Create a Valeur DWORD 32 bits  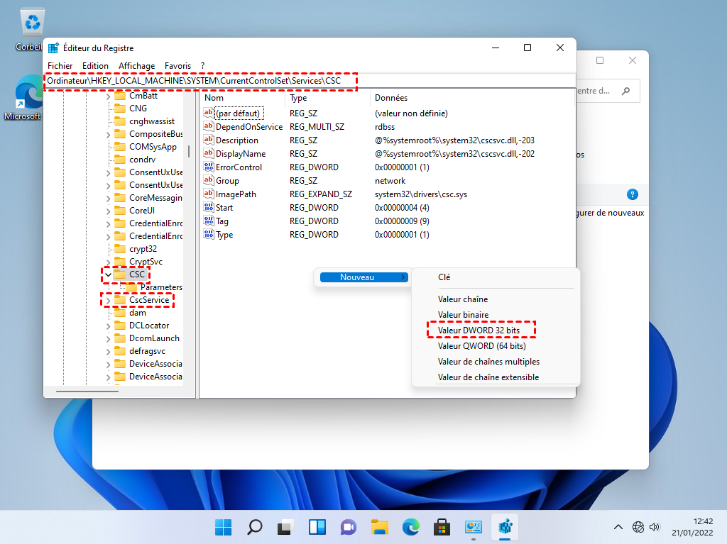[479, 331]
